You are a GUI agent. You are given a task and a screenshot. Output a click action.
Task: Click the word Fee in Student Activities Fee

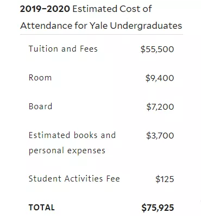[x=113, y=178]
